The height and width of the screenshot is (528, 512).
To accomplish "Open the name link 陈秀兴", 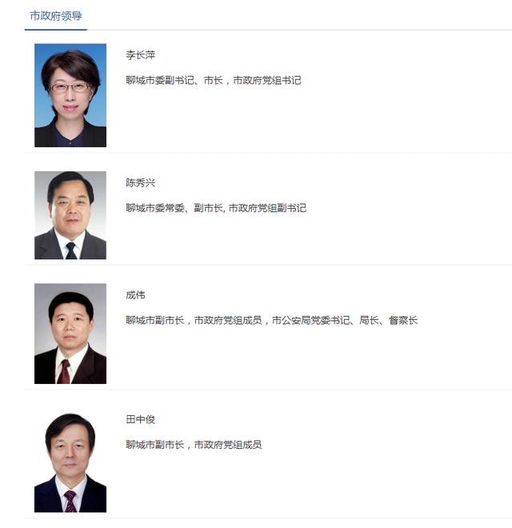I will [x=141, y=183].
